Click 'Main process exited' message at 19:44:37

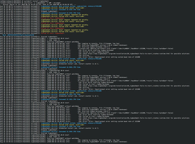click(x=80, y=59)
